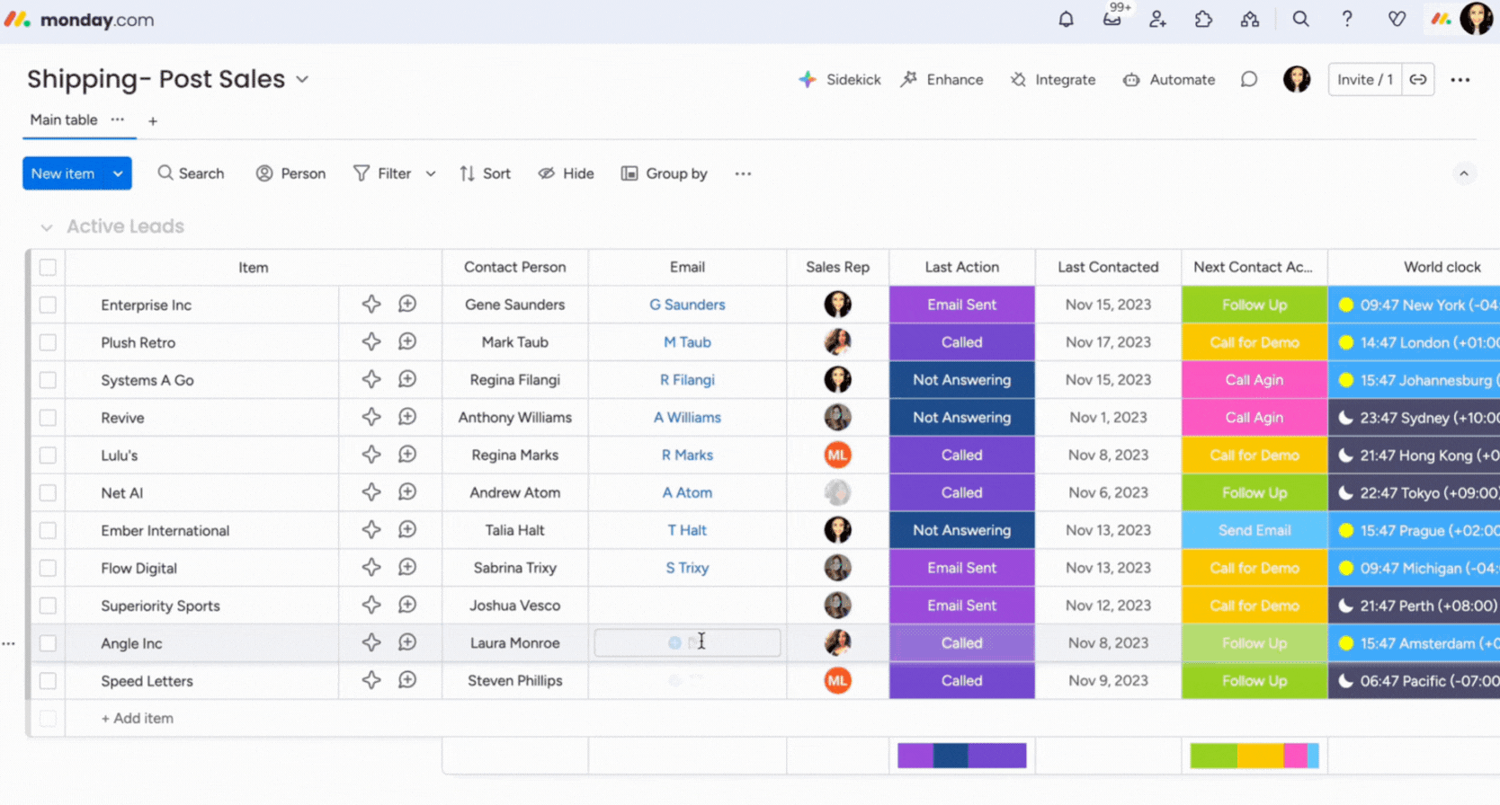Open the Integrate option
Viewport: 1500px width, 805px height.
tap(1053, 79)
